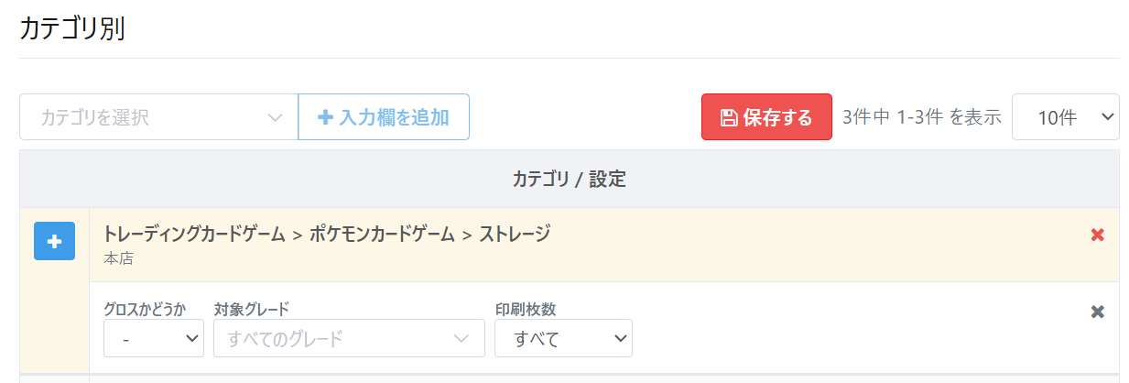Click the カテゴリ別 section heading
The image size is (1129, 383).
tap(72, 28)
